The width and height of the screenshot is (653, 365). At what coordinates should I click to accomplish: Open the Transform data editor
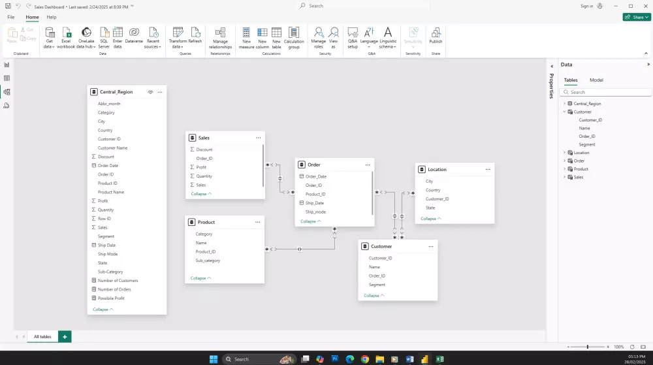(178, 38)
